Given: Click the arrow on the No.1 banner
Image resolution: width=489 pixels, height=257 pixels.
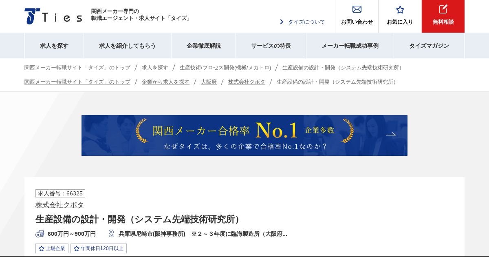Looking at the screenshot, I should pos(391,134).
